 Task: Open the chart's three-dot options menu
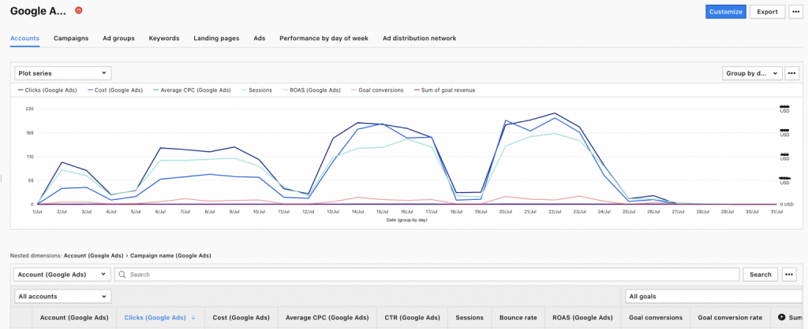click(792, 73)
